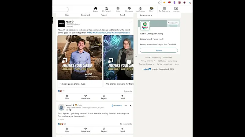
Task: Send Vasavi A's post
Action: tap(122, 130)
